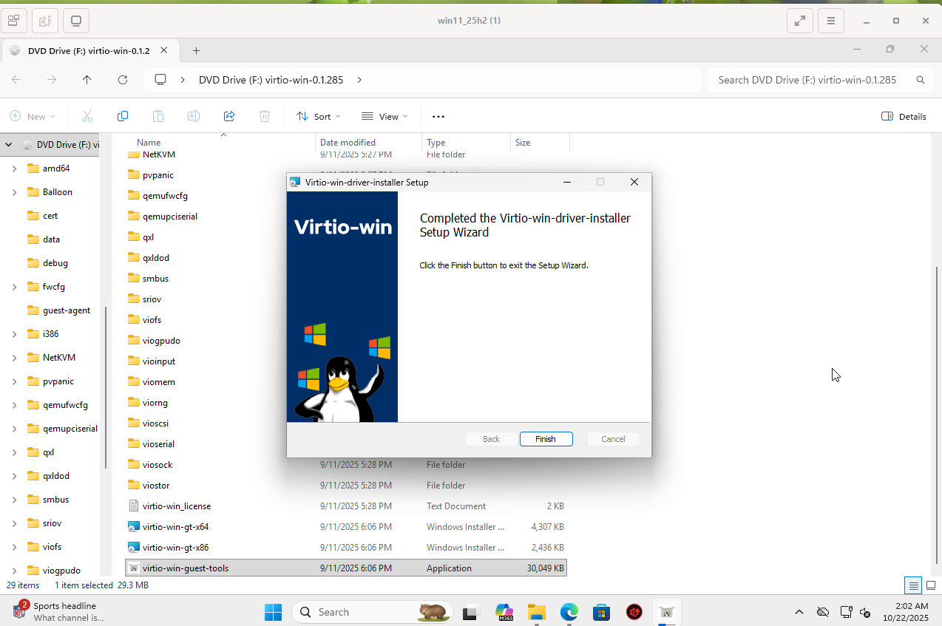Click the Copy icon in Explorer toolbar
This screenshot has height=626, width=942.
click(x=123, y=116)
